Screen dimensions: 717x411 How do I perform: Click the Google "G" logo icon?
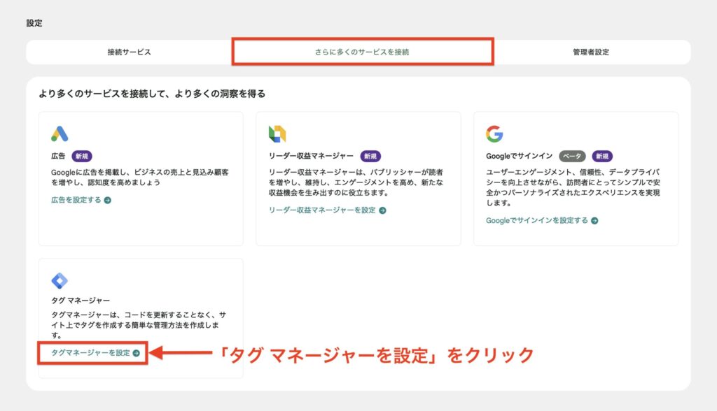pyautogui.click(x=494, y=134)
